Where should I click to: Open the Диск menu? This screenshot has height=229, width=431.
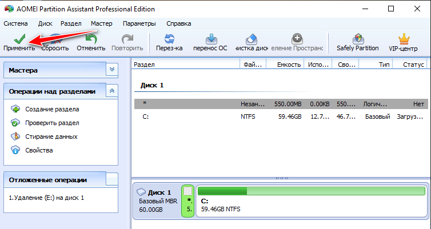[45, 23]
